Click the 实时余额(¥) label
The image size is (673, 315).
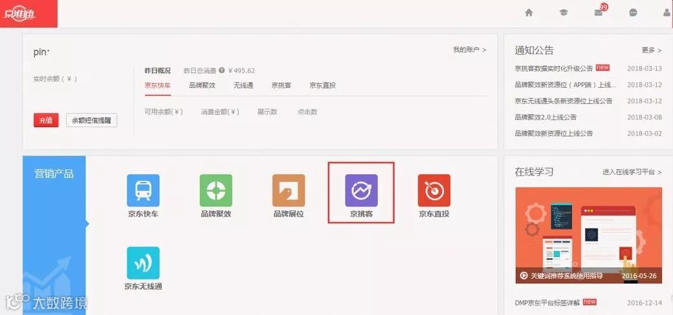point(56,79)
